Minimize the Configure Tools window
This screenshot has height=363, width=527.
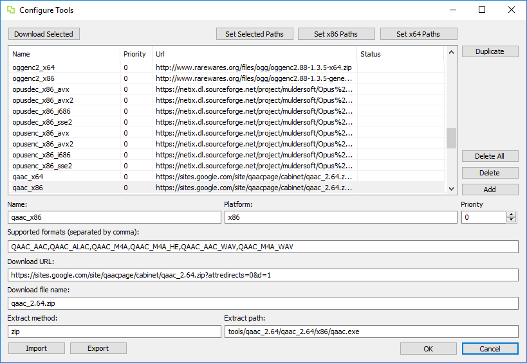click(453, 10)
